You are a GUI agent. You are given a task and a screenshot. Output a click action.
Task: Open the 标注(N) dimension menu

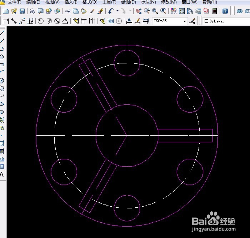pos(149,2)
